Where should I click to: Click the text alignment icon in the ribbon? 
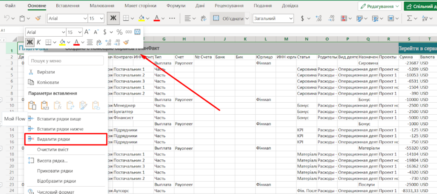coord(188,18)
